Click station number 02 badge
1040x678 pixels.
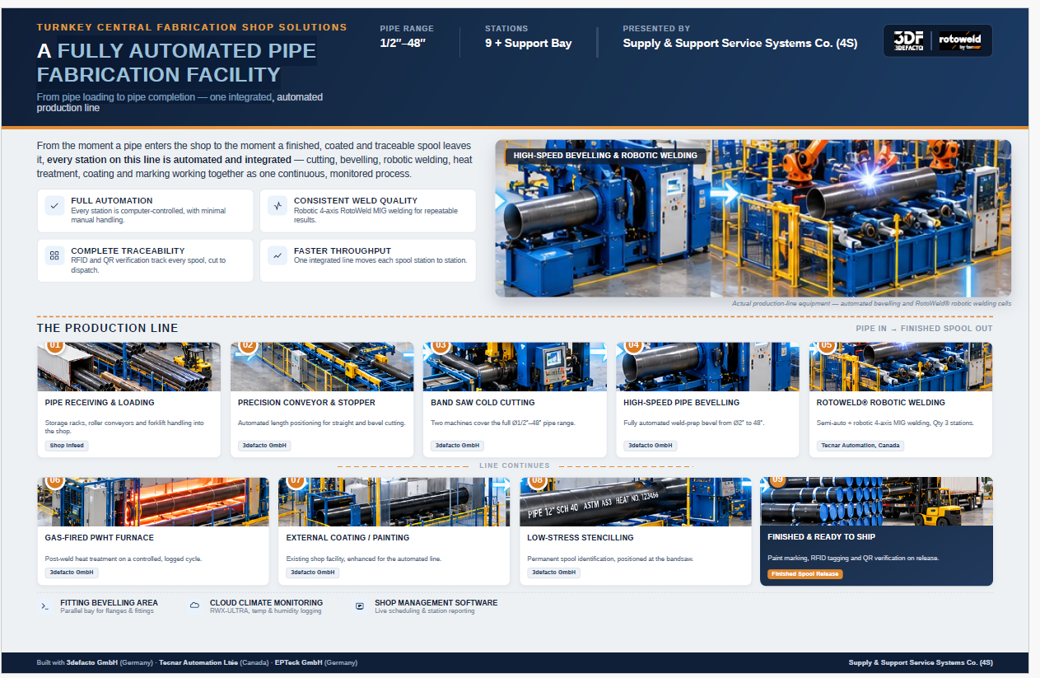click(248, 346)
